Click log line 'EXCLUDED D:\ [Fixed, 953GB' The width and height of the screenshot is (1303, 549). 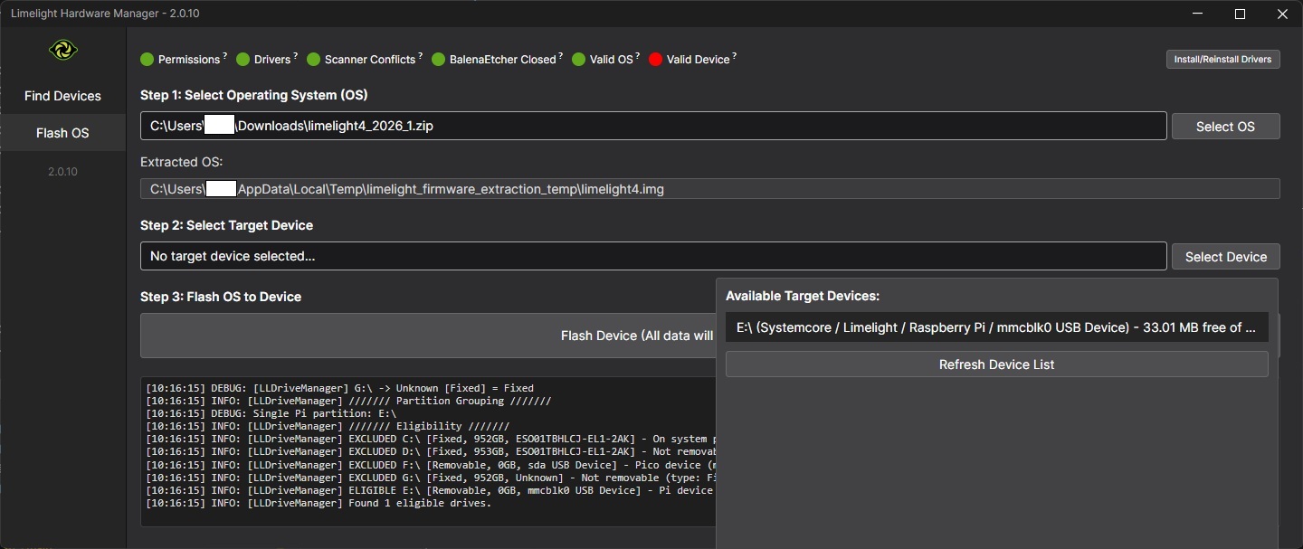click(430, 451)
